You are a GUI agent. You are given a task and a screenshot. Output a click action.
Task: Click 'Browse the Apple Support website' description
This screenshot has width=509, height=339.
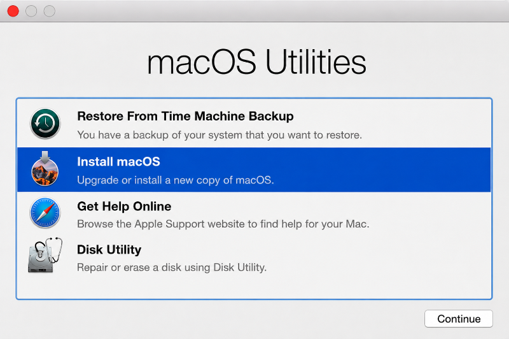[x=223, y=224]
